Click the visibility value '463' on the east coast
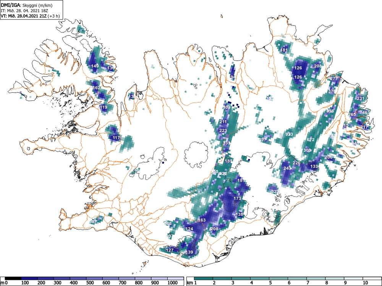This screenshot has width=382, height=286. tap(366, 112)
